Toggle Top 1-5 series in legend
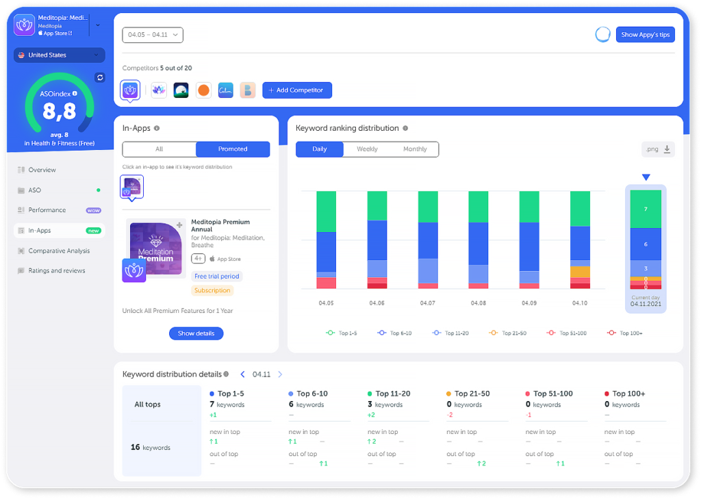701x499 pixels. click(342, 333)
